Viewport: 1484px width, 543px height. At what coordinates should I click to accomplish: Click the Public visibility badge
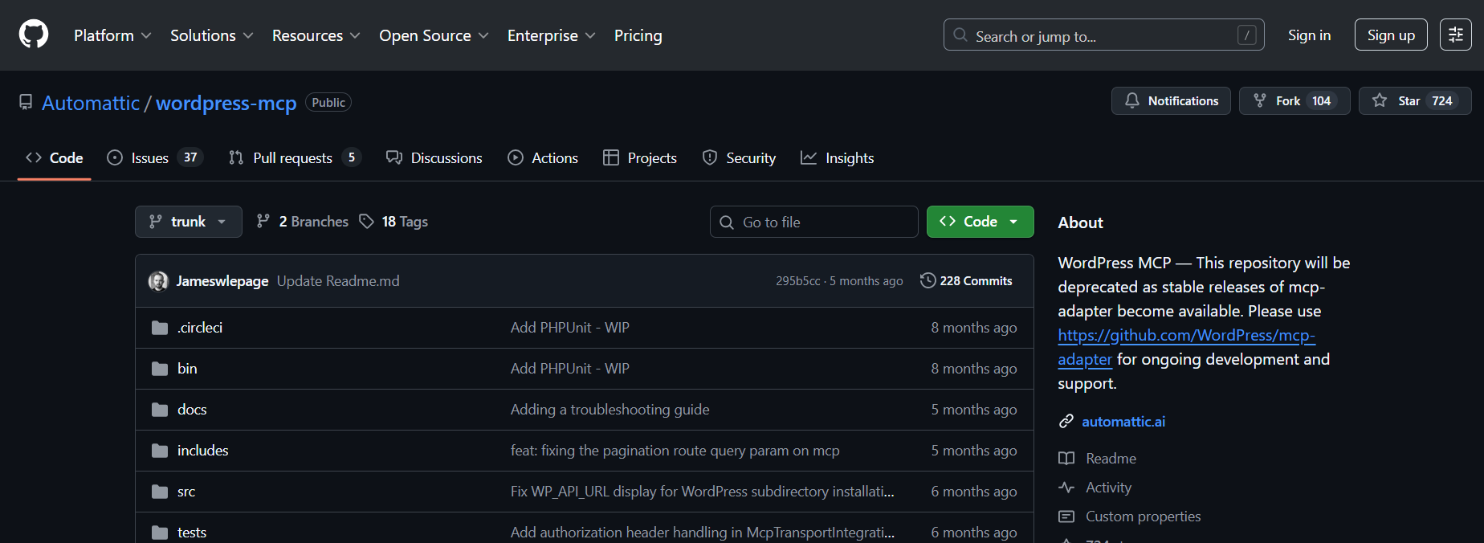coord(328,102)
